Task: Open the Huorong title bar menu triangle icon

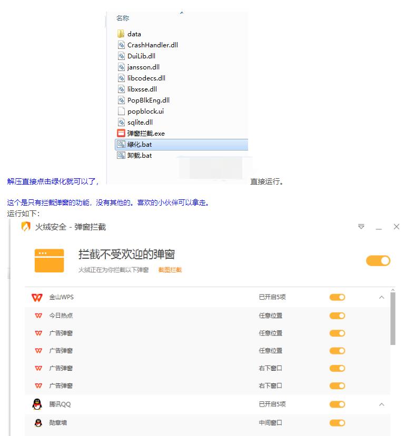Action: [x=361, y=227]
